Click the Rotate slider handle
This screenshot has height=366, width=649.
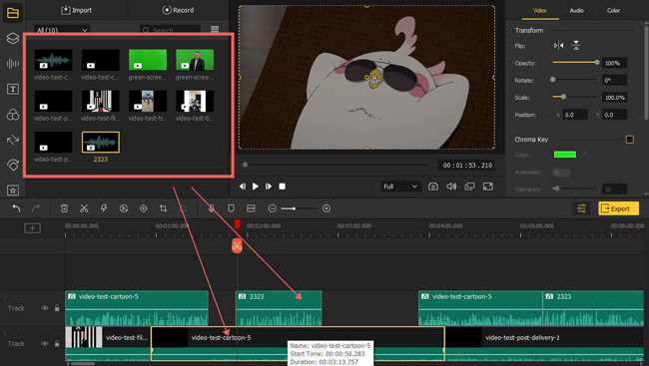553,80
